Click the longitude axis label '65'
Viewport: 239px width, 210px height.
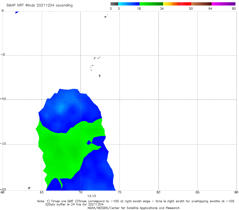pyautogui.click(x=41, y=192)
